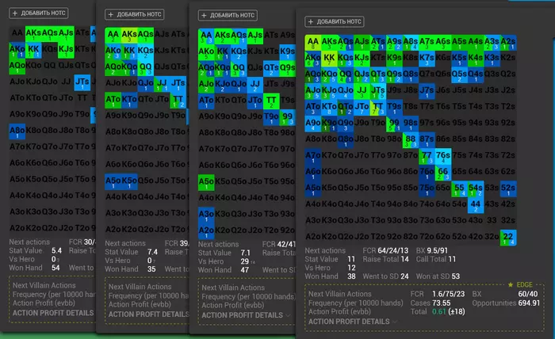The height and width of the screenshot is (339, 555).
Task: Select the 54s cell in the rightmost grid
Action: point(475,189)
